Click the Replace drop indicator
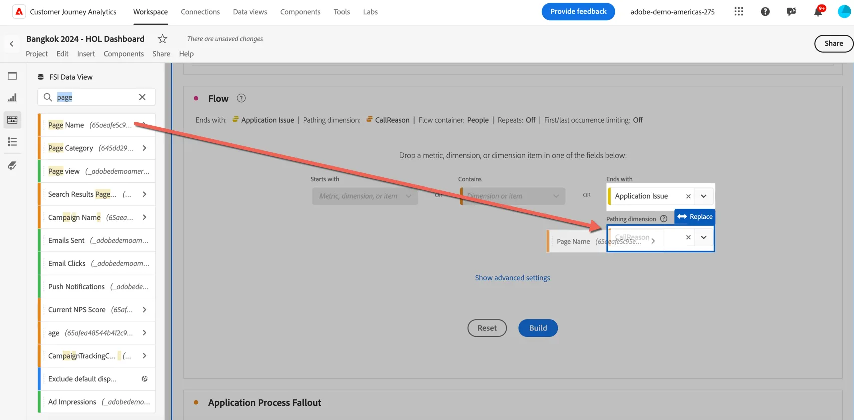The height and width of the screenshot is (420, 854). click(x=695, y=216)
